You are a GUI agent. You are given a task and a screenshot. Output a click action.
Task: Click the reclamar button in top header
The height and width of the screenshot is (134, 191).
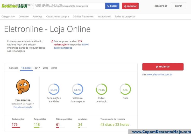(130, 6)
